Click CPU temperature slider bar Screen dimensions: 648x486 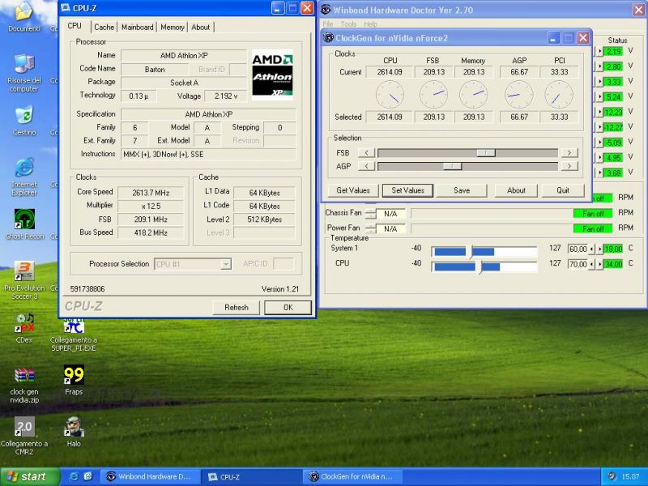point(484,267)
